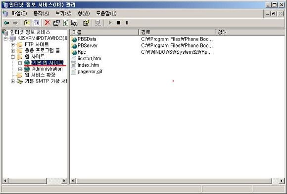287x194 pixels.
Task: Stop the item with the stop icon
Action: click(119, 23)
